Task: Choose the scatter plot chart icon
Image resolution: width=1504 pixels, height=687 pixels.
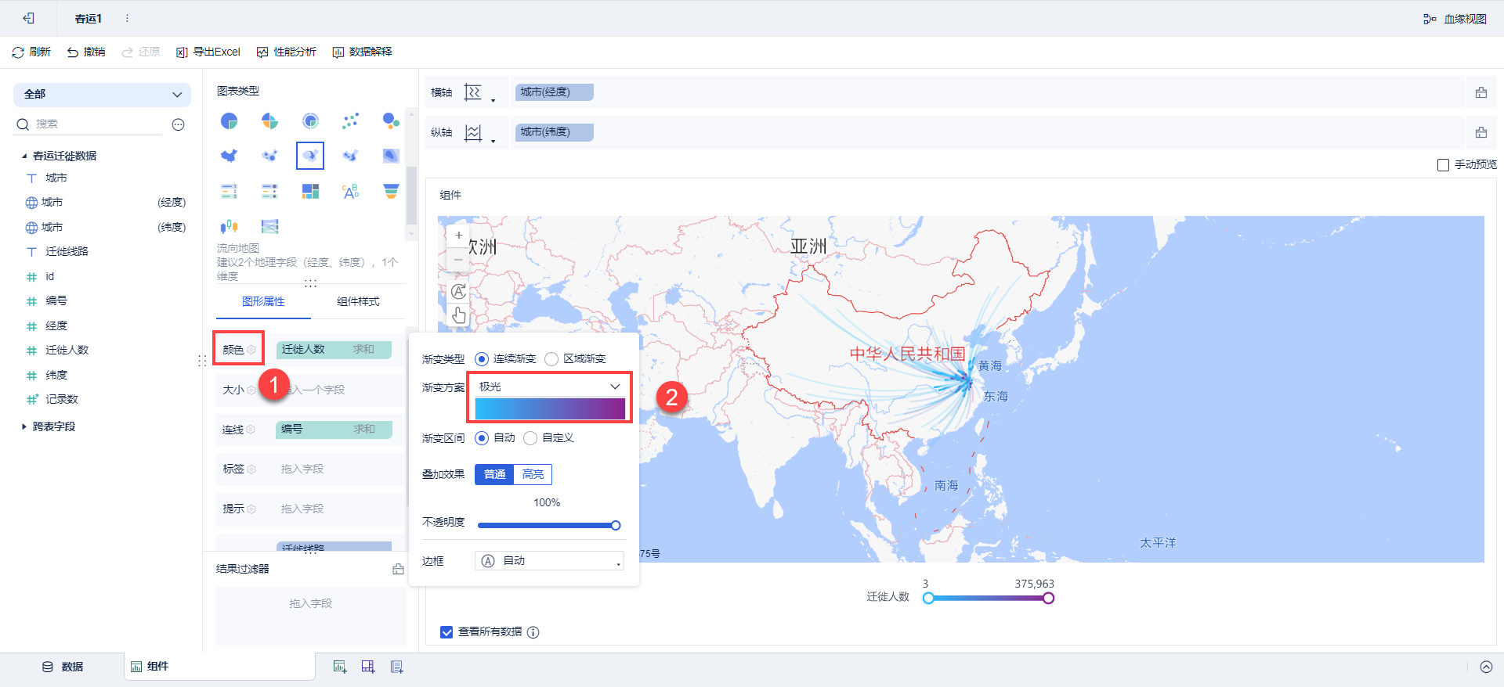Action: point(350,121)
